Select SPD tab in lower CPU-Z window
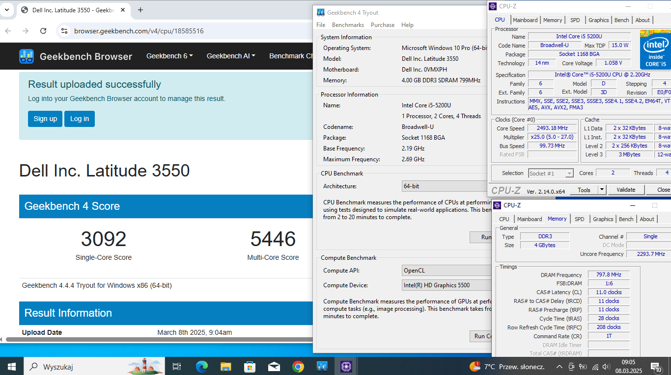This screenshot has height=375, width=671. (580, 219)
